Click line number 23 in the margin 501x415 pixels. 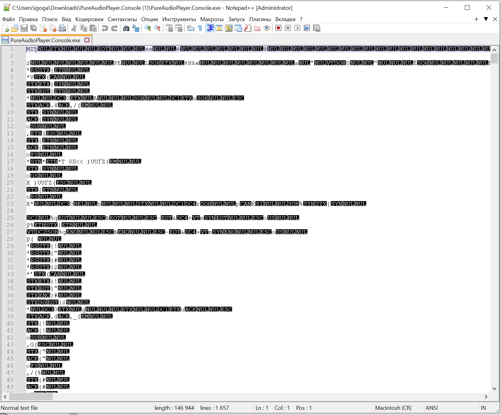[x=10, y=204]
